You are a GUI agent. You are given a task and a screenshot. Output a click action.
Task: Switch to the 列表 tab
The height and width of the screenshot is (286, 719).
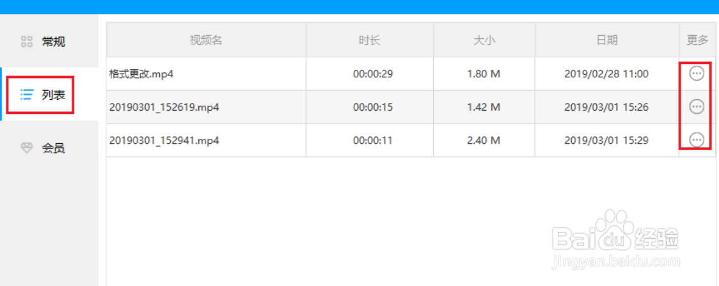(53, 95)
